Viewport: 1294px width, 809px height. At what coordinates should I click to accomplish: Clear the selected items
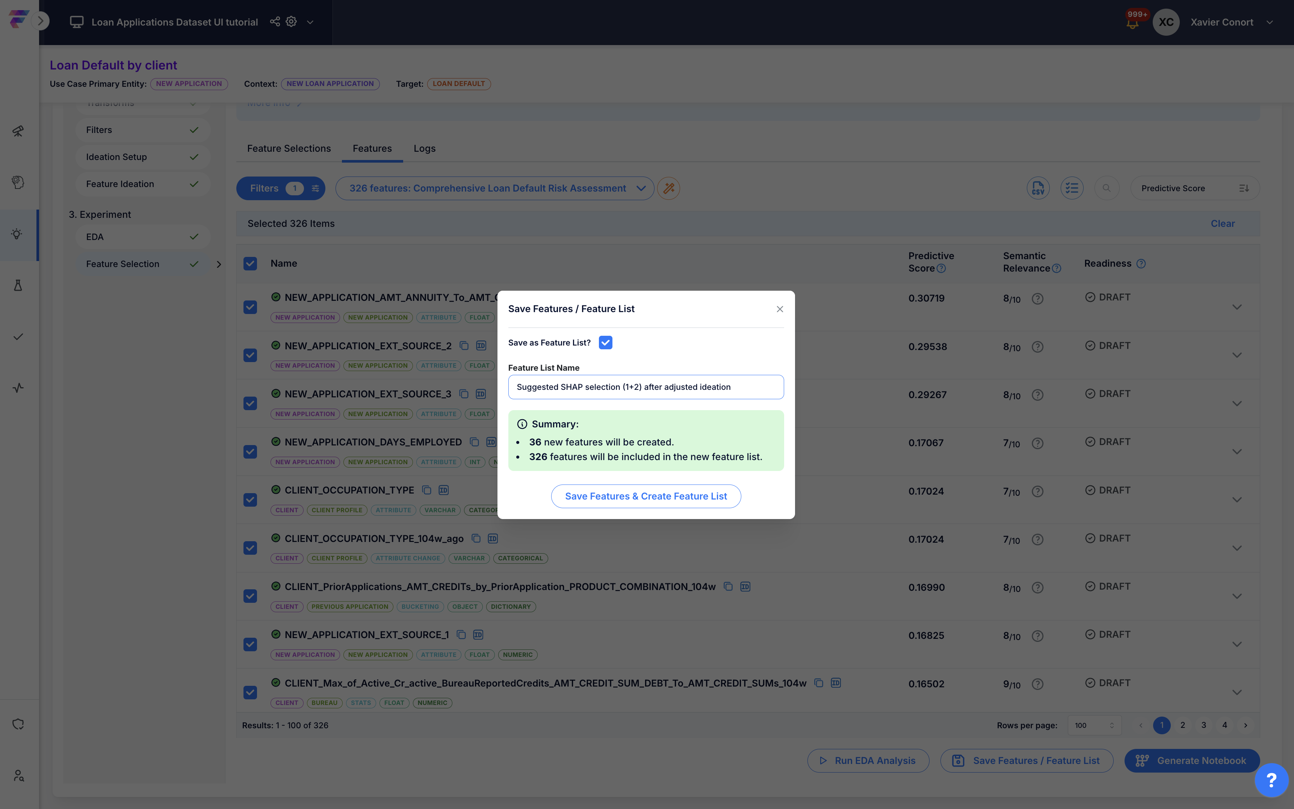pyautogui.click(x=1222, y=223)
